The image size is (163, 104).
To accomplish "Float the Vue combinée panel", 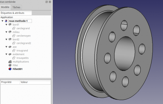I will 46,2.
